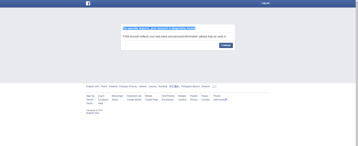
Task: Open more languages with the ellipsis button
Action: 214,87
